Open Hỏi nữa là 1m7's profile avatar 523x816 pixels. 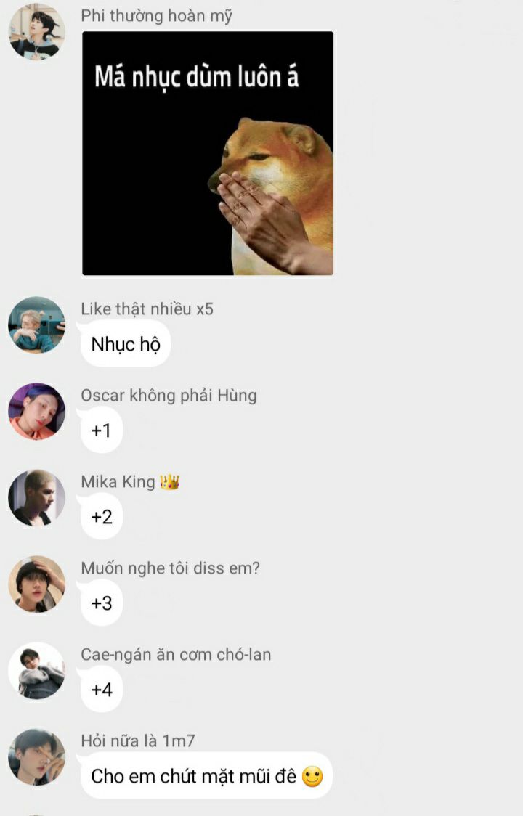pyautogui.click(x=36, y=757)
